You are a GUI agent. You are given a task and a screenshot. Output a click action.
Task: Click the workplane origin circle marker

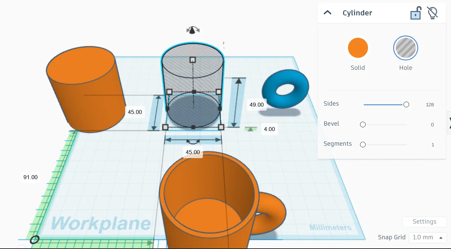34,239
